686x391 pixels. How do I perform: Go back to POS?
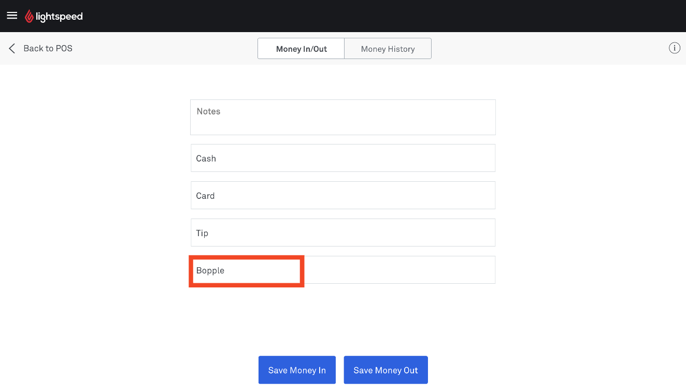click(x=48, y=49)
